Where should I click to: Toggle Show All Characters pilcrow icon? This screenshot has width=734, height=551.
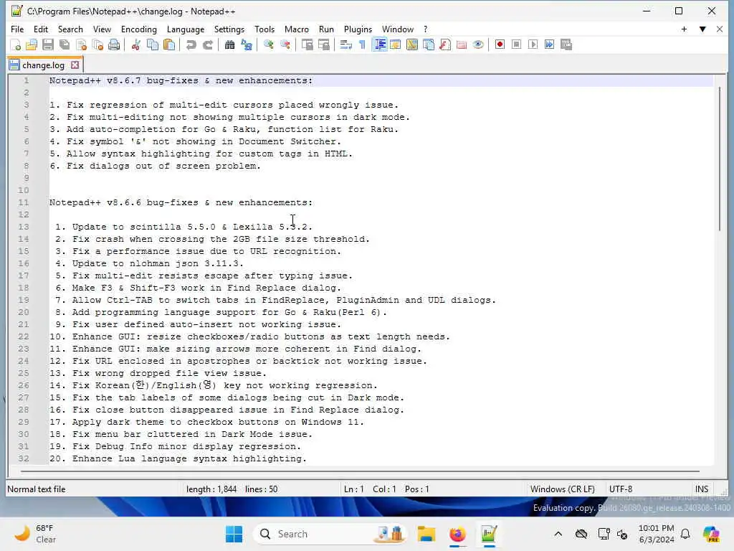tap(362, 45)
